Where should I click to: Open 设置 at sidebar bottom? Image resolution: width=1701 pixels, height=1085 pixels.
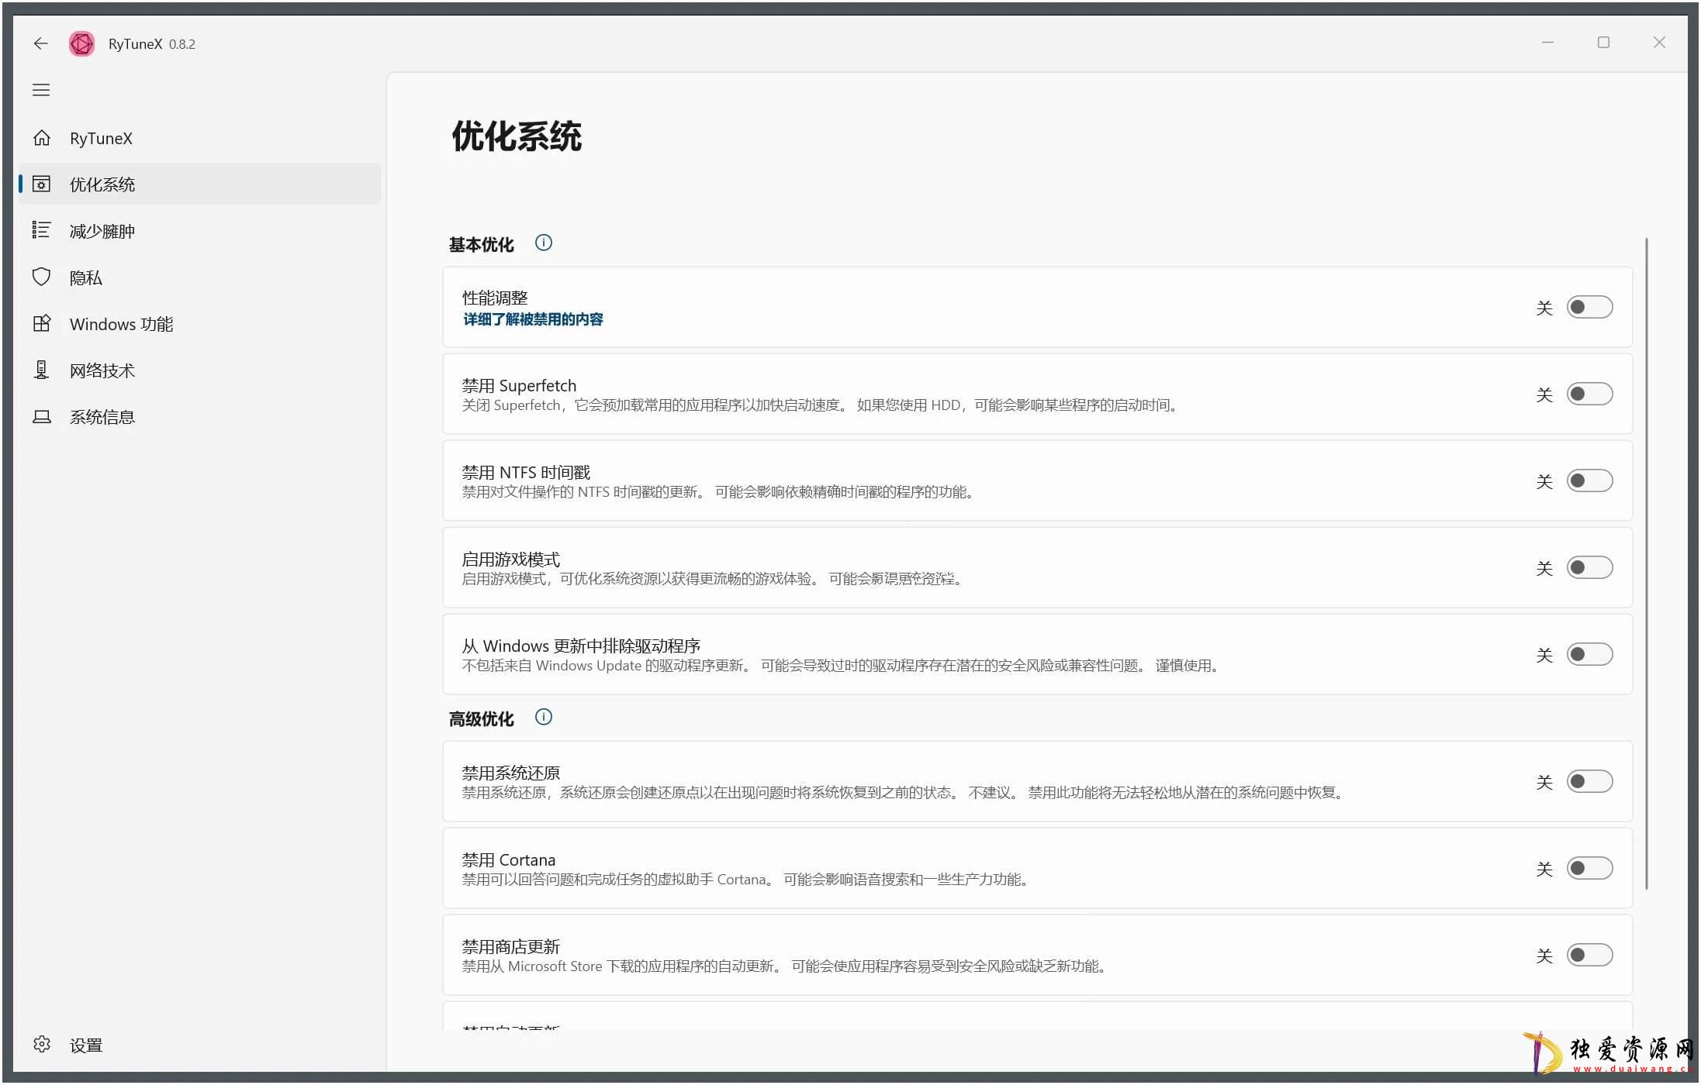click(x=200, y=1045)
